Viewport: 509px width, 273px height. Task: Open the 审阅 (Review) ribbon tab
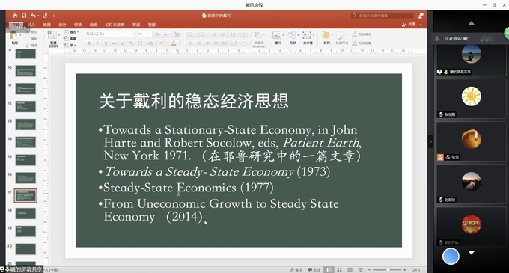pyautogui.click(x=136, y=25)
